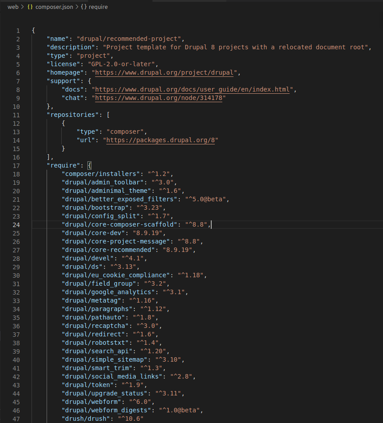Open the drupal.org/project/drupal homepage link
The width and height of the screenshot is (383, 423).
coord(164,72)
